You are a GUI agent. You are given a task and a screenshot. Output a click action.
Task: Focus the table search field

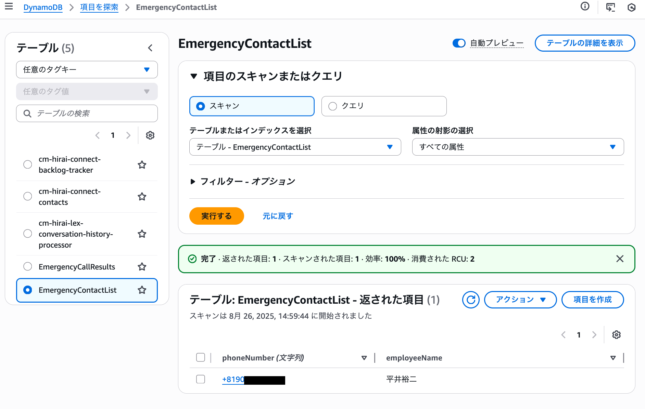87,114
